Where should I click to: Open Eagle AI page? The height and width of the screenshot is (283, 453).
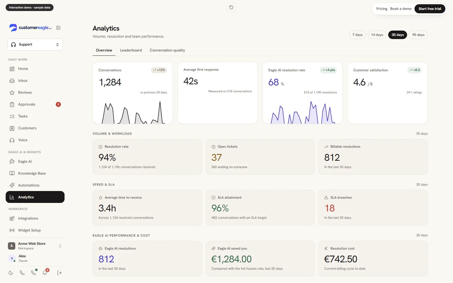(x=35, y=162)
